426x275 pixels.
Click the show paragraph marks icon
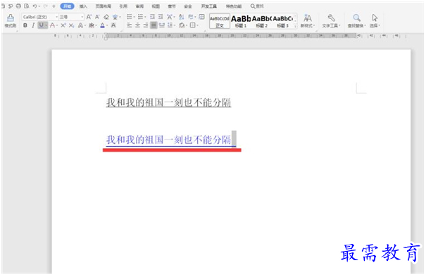(191, 17)
